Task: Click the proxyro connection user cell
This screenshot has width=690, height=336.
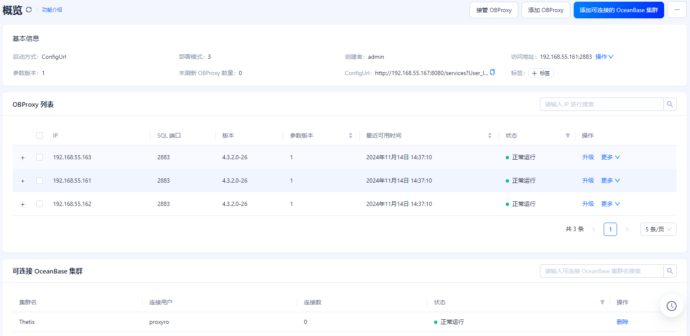Action: [159, 322]
